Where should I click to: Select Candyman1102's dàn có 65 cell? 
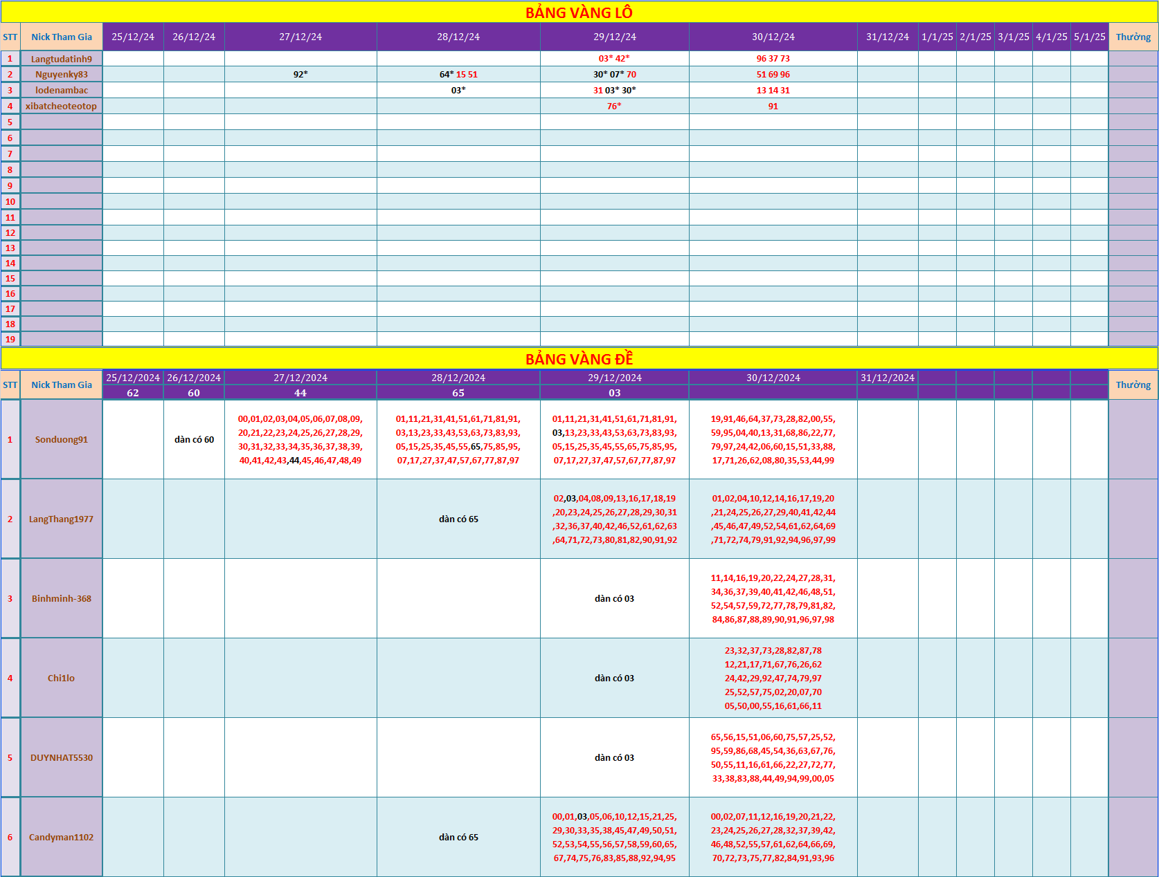click(x=458, y=837)
